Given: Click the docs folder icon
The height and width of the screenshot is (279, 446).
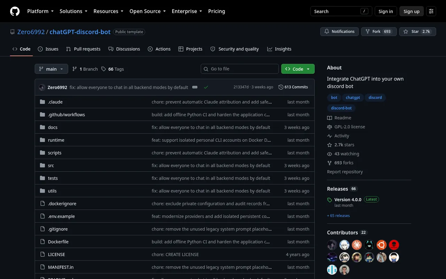Looking at the screenshot, I should (x=43, y=127).
